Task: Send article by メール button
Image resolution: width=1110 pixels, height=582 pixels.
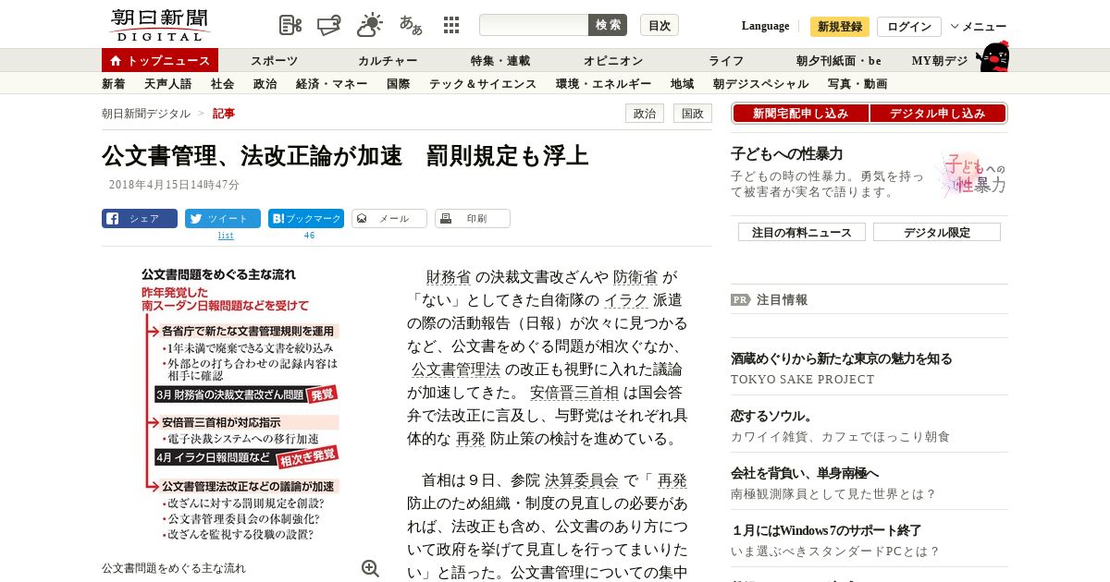Action: pos(389,219)
